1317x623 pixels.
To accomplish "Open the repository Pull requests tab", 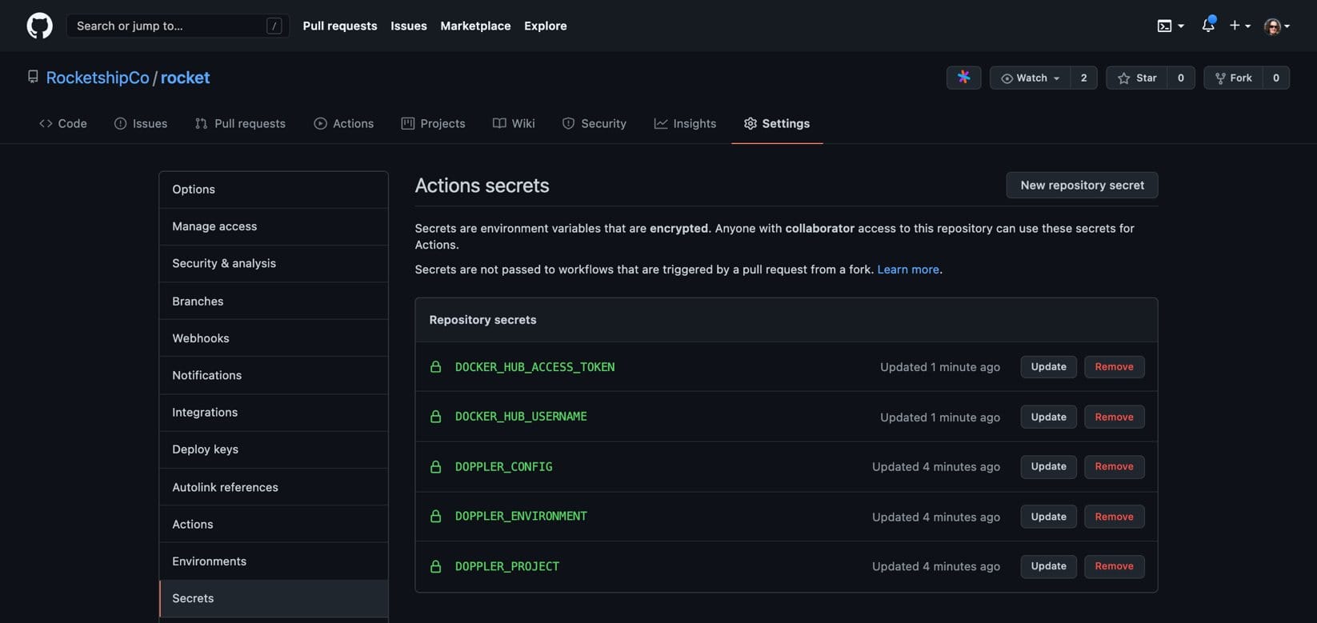I will [240, 123].
